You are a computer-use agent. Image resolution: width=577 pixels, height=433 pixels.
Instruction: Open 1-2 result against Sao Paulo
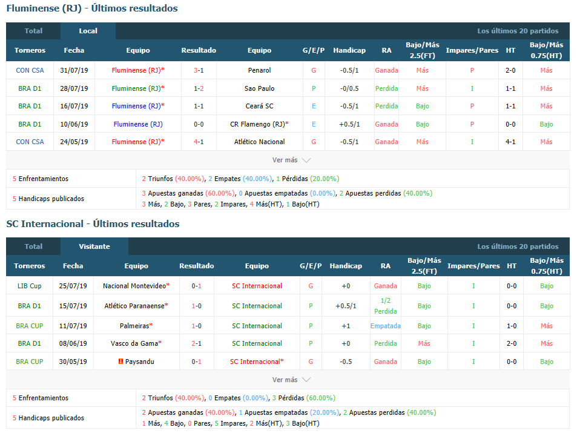(199, 88)
